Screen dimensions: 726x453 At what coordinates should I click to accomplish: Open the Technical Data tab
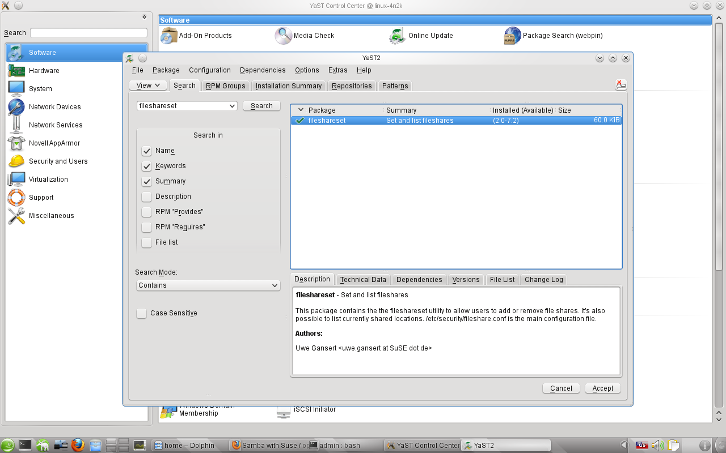click(x=363, y=280)
